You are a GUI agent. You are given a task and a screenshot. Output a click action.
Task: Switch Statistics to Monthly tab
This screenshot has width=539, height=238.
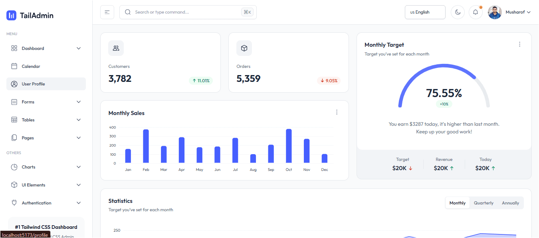click(458, 203)
